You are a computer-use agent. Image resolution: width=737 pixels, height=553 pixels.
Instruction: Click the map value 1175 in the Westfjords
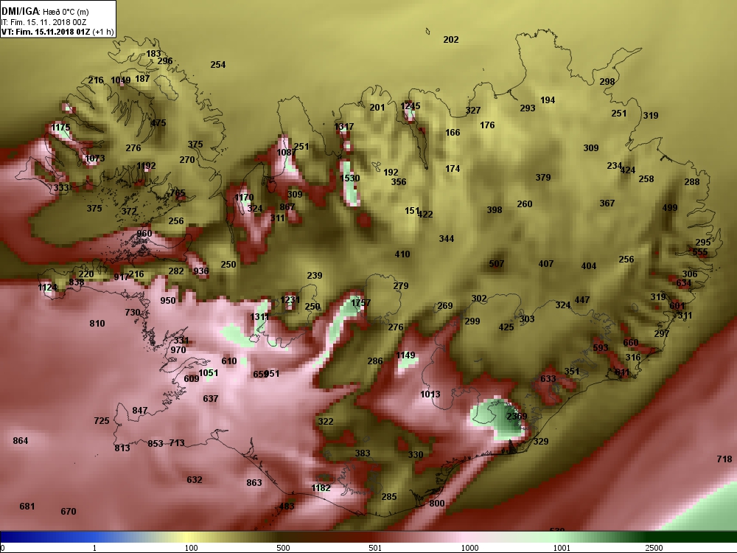point(60,128)
